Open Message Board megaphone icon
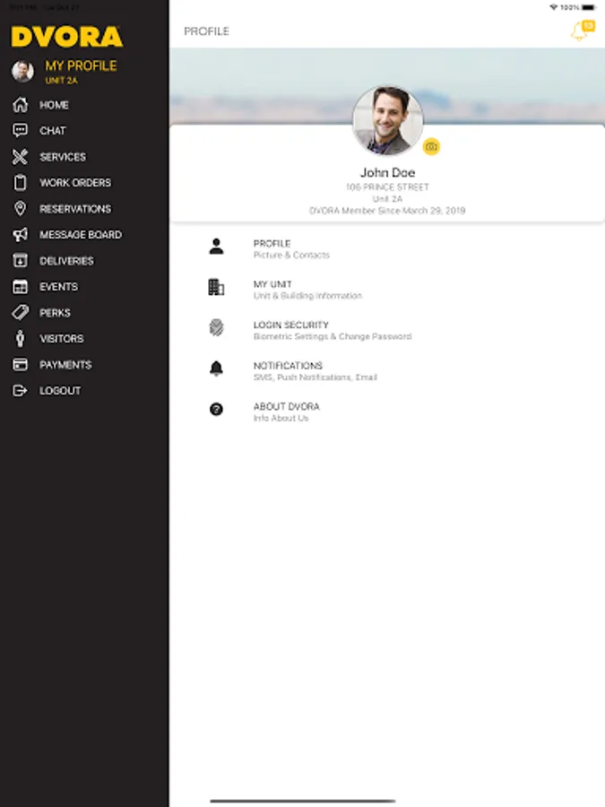This screenshot has width=605, height=807. click(20, 235)
